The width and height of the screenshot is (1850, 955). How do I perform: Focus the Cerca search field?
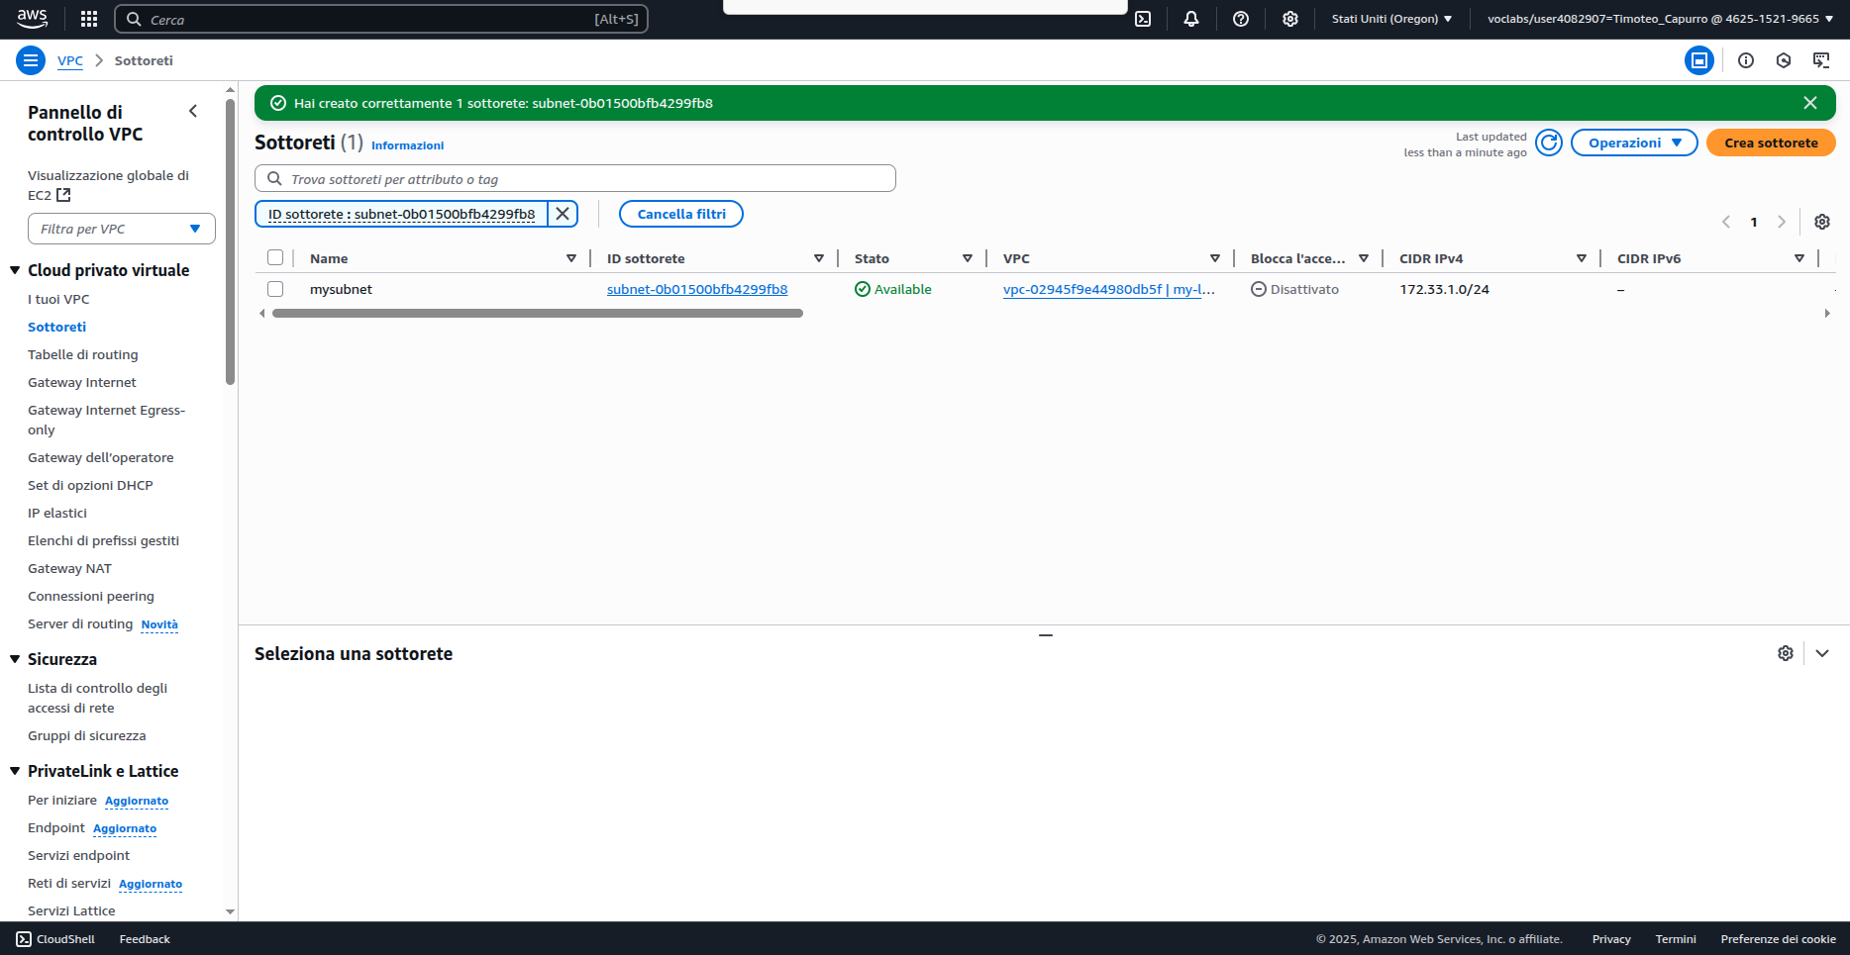(x=381, y=19)
